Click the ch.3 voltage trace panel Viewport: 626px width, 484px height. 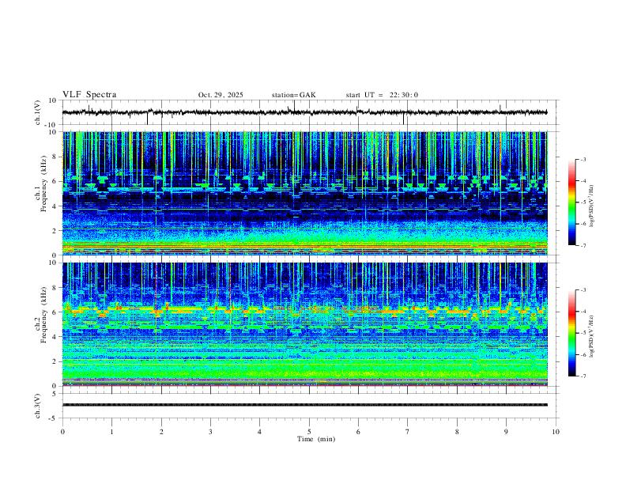(310, 406)
